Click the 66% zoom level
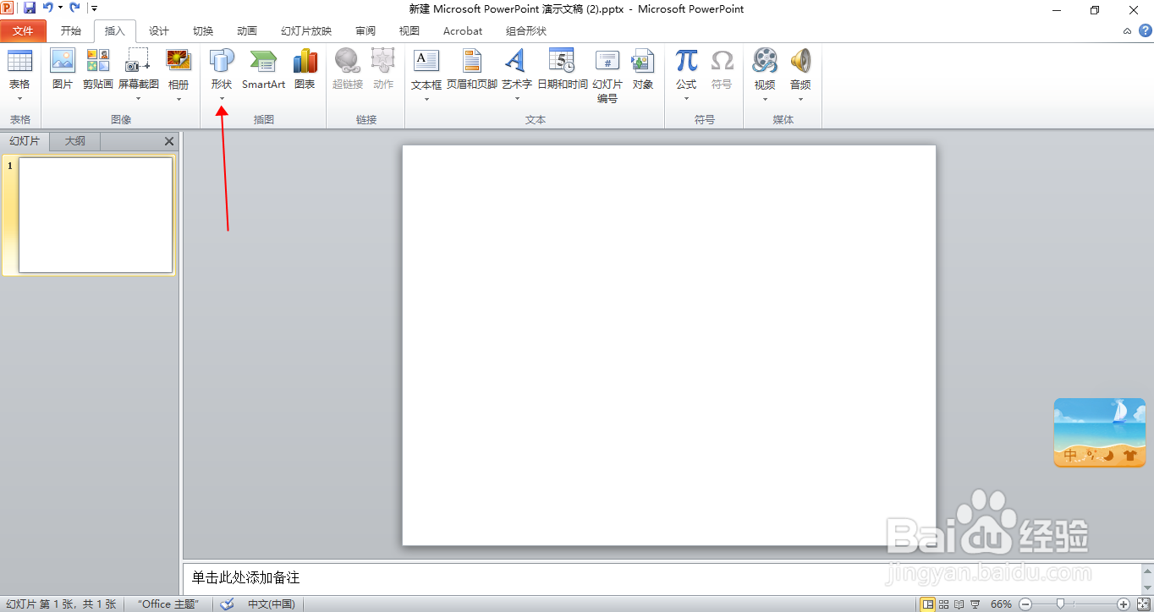 point(1001,604)
